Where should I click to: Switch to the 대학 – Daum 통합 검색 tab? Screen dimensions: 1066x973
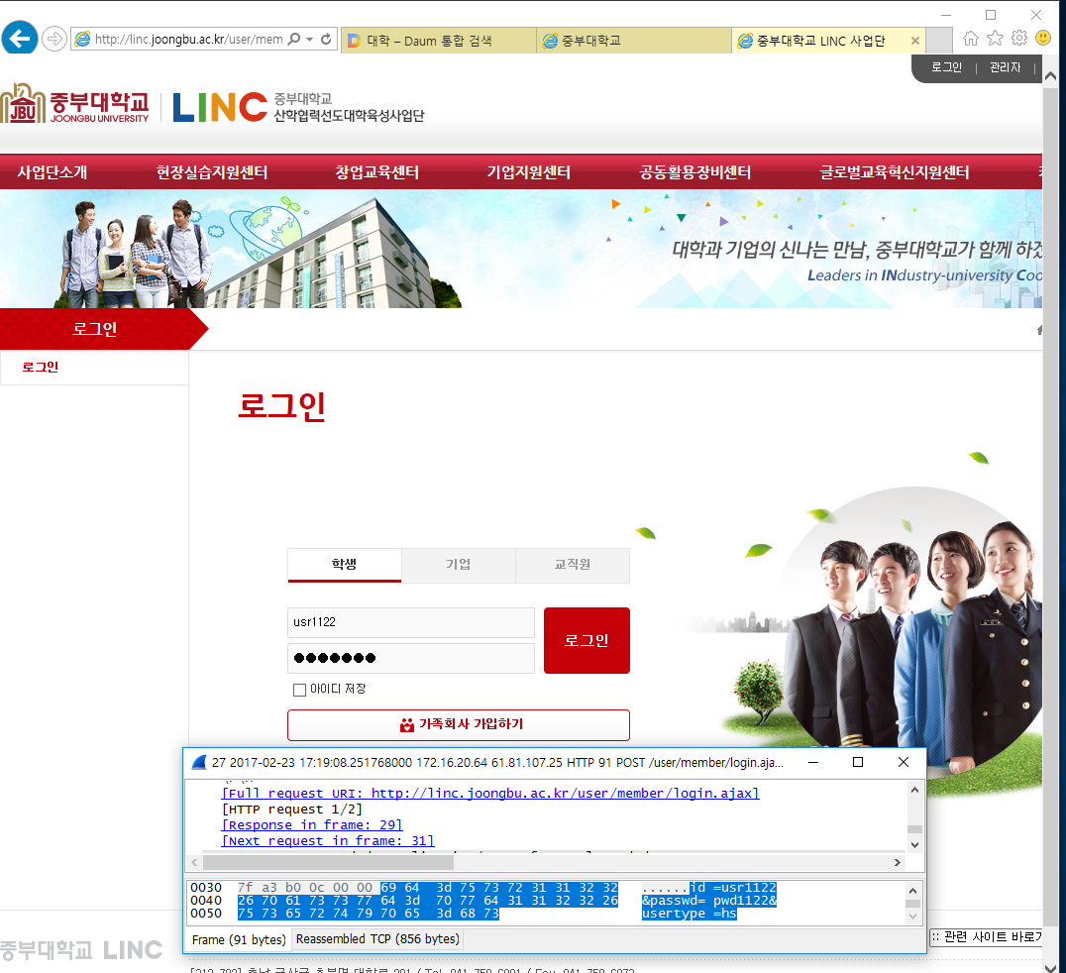point(439,41)
